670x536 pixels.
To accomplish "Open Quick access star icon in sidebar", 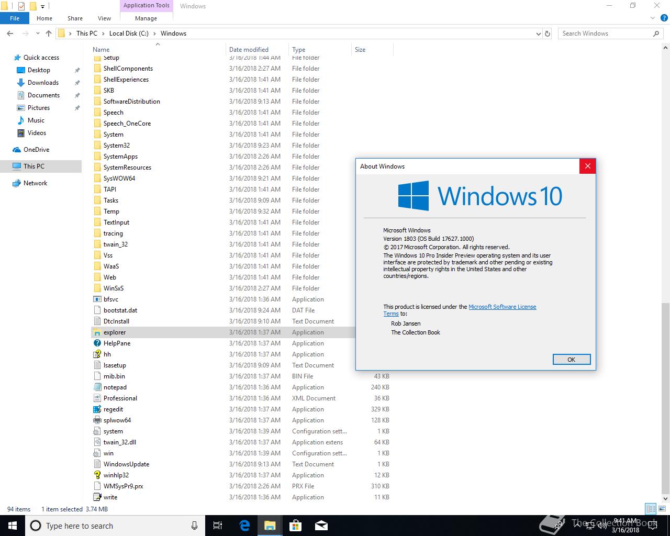I will click(17, 58).
